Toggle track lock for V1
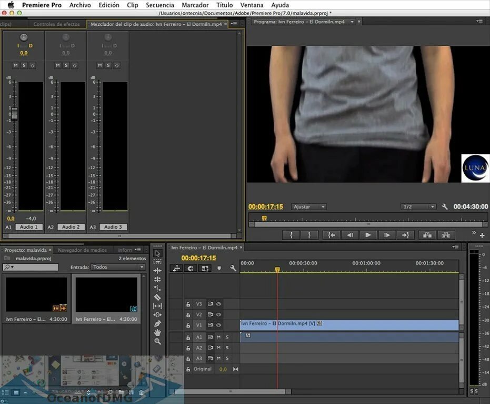This screenshot has height=404, width=490. [188, 325]
